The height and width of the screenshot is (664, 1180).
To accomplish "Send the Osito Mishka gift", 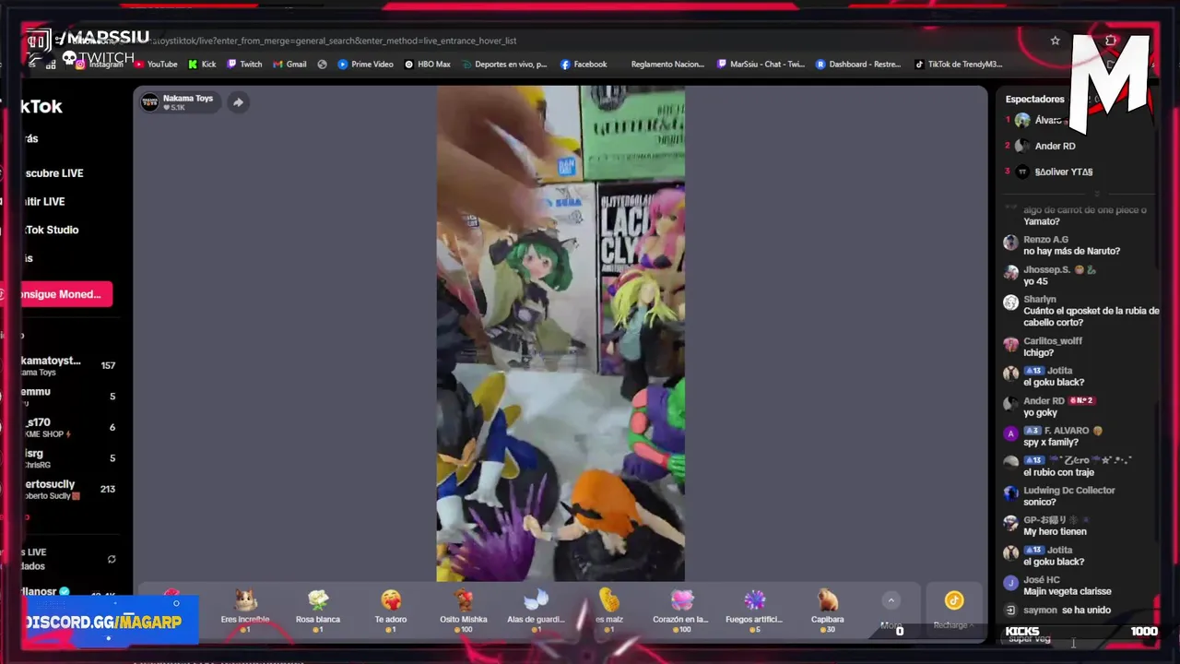I will pyautogui.click(x=464, y=611).
